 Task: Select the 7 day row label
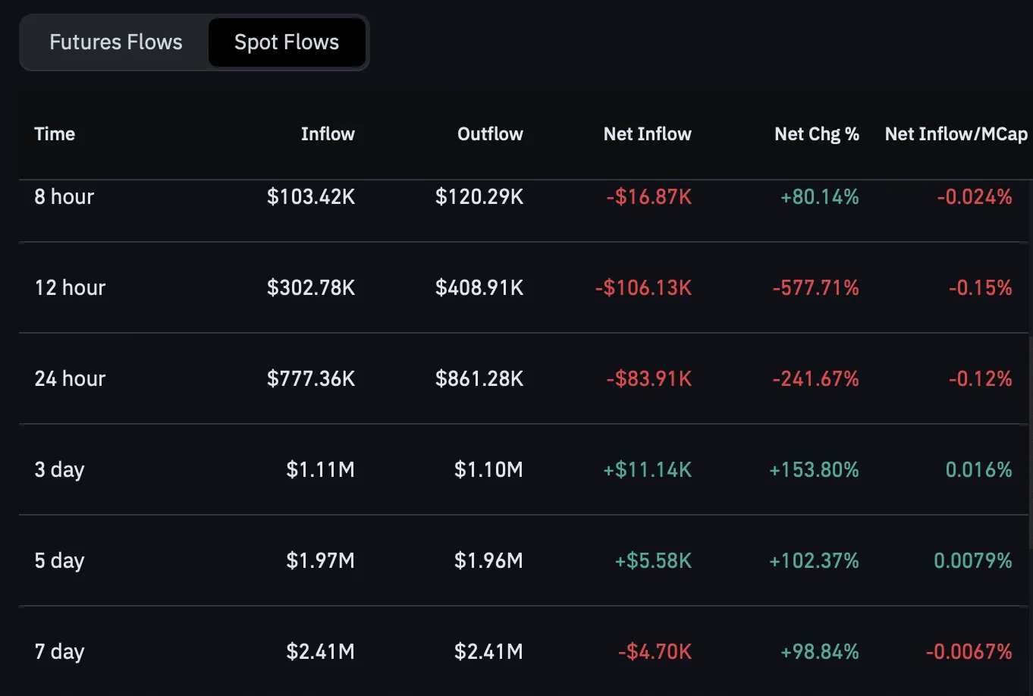pos(59,652)
